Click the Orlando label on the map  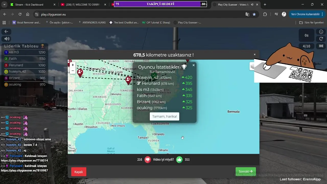coord(158,134)
